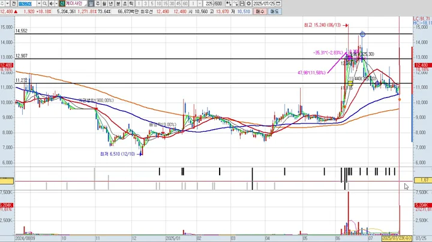Screen dimensions: 432x242
Task: Select the 30 interval button
Action: click(172, 4)
